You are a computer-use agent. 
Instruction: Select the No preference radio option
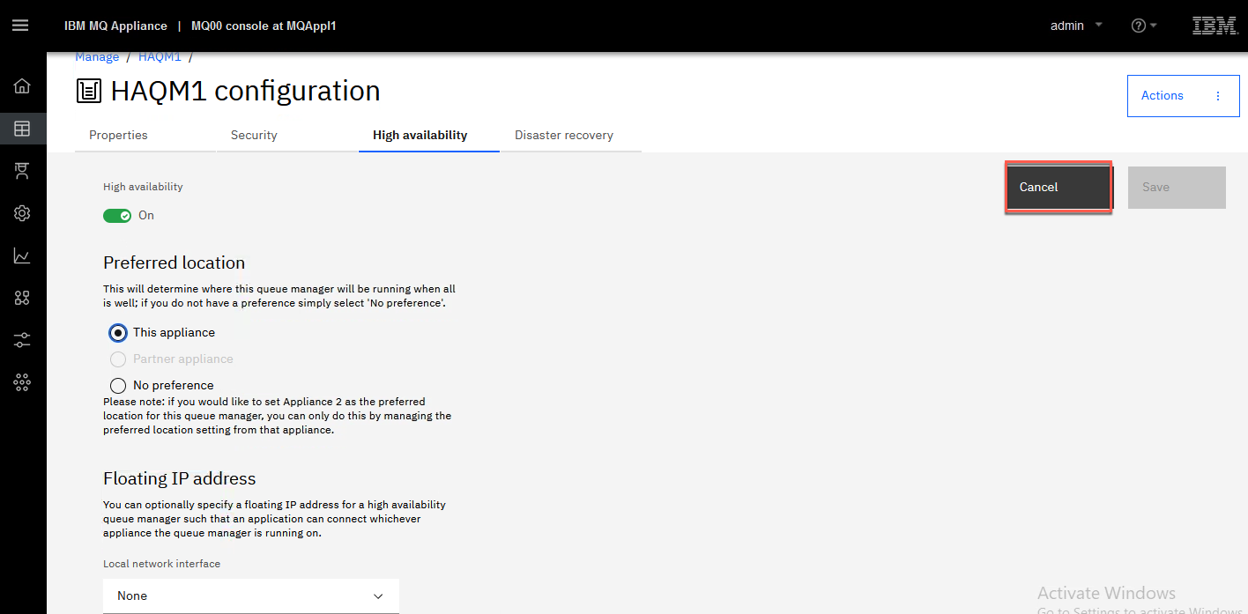click(x=118, y=386)
